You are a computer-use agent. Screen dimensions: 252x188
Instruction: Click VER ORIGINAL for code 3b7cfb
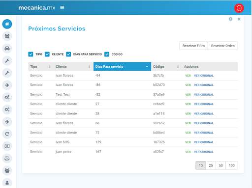[204, 76]
